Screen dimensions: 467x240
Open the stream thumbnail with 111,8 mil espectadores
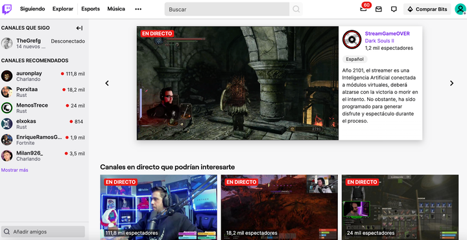158,207
